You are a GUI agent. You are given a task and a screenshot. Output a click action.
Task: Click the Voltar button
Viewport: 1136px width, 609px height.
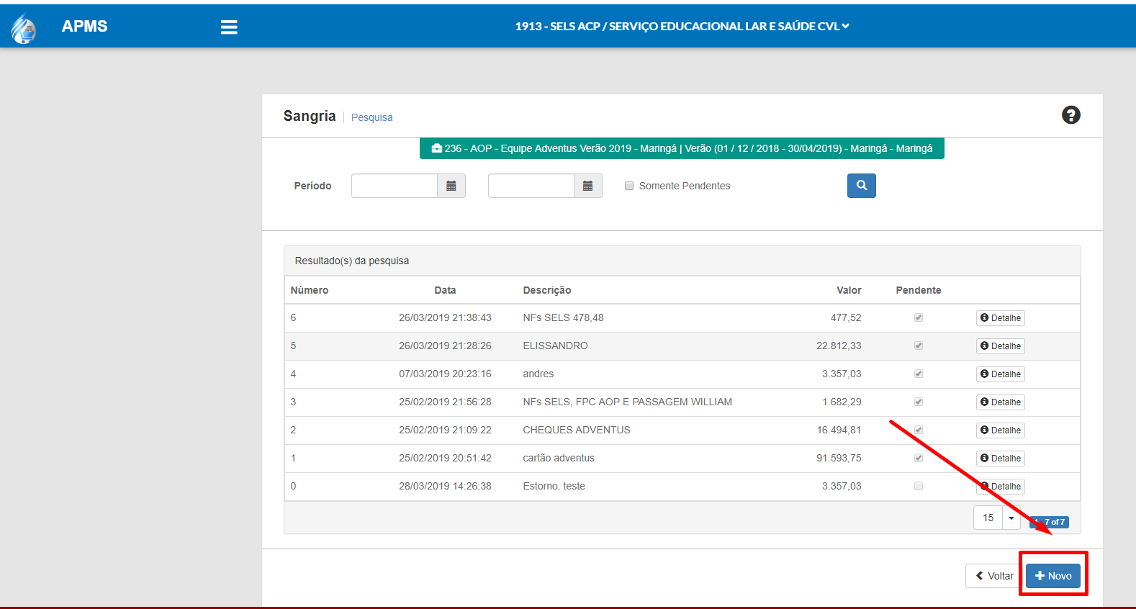[x=994, y=576]
